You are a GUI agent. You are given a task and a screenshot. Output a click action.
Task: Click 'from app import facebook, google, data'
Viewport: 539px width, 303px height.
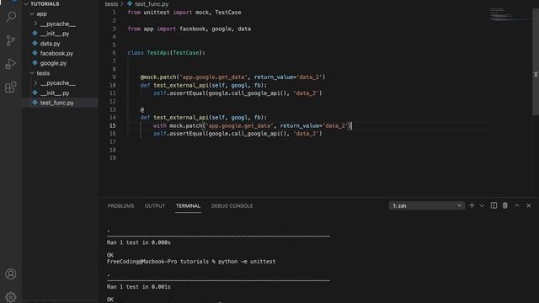pos(189,29)
